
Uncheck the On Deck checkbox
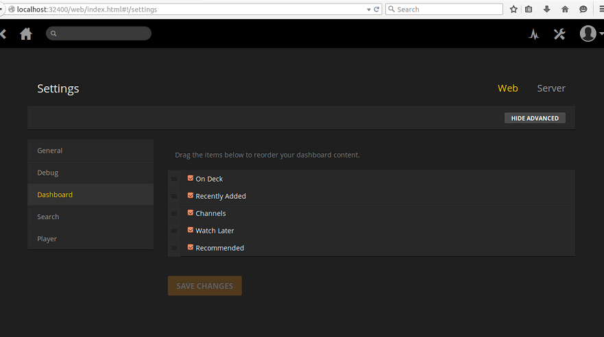click(191, 178)
